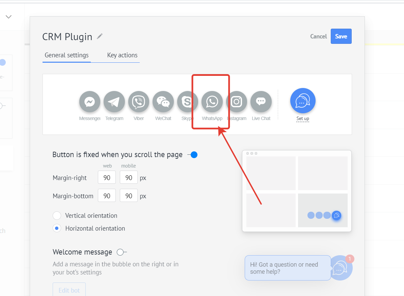Image resolution: width=404 pixels, height=296 pixels.
Task: Enable the Welcome message toggle
Action: click(x=122, y=252)
